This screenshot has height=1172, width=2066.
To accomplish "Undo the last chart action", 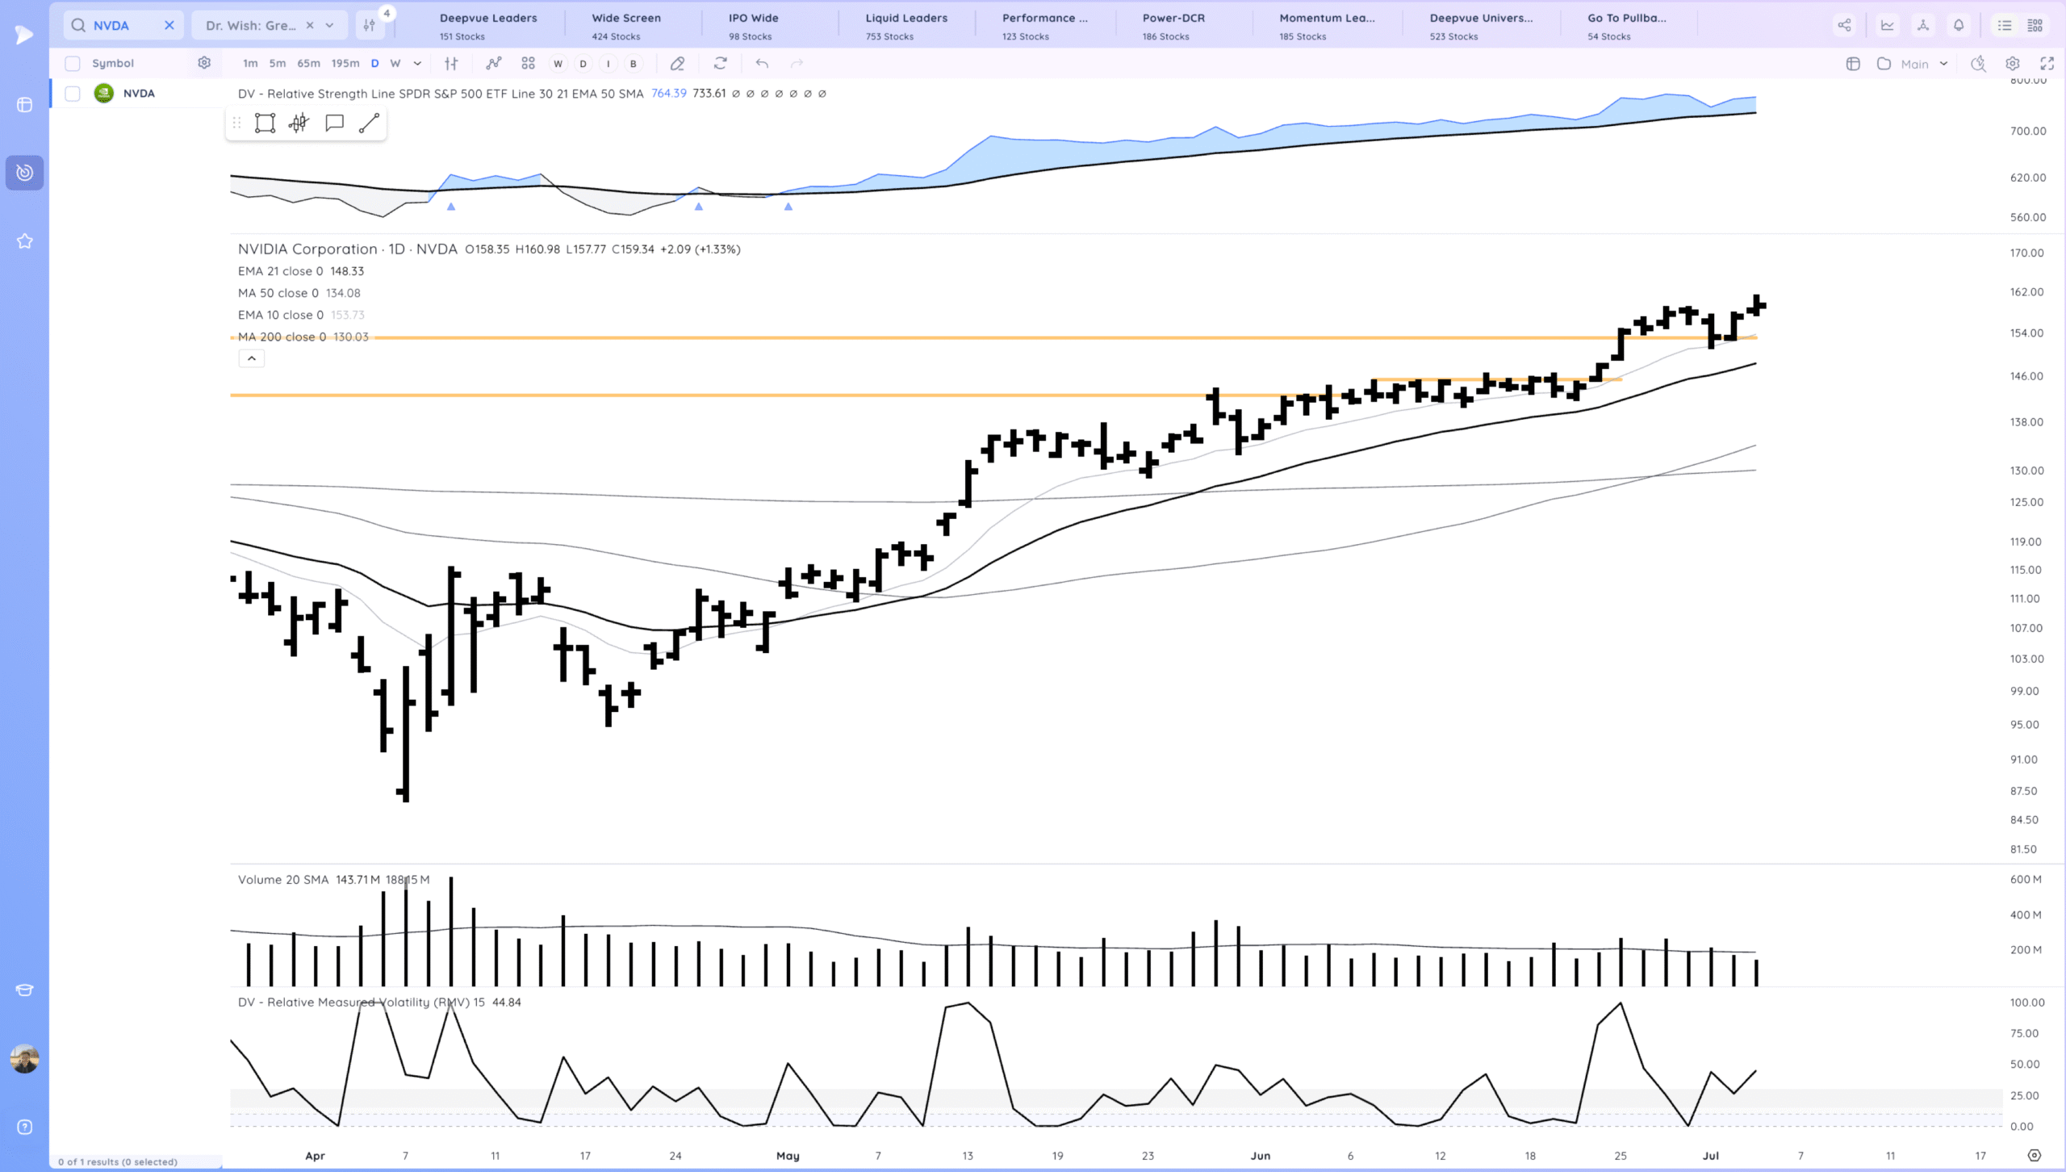I will [762, 64].
